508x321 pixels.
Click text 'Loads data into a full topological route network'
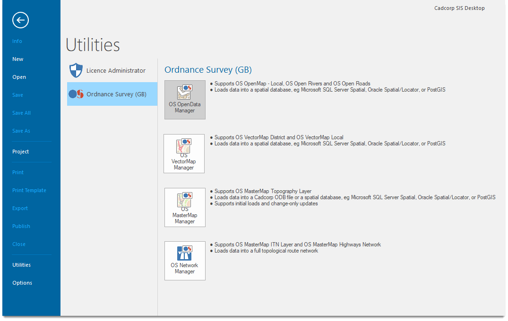tap(267, 251)
